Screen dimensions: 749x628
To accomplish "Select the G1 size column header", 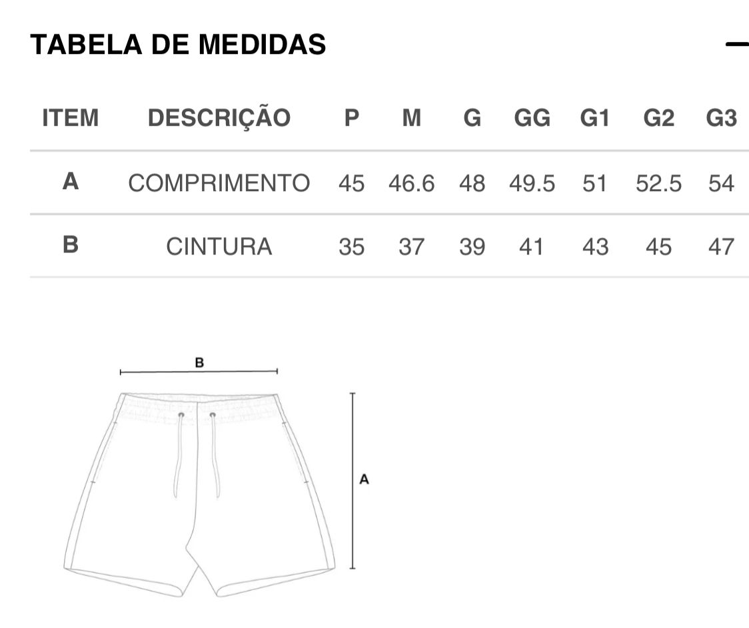I will point(594,118).
